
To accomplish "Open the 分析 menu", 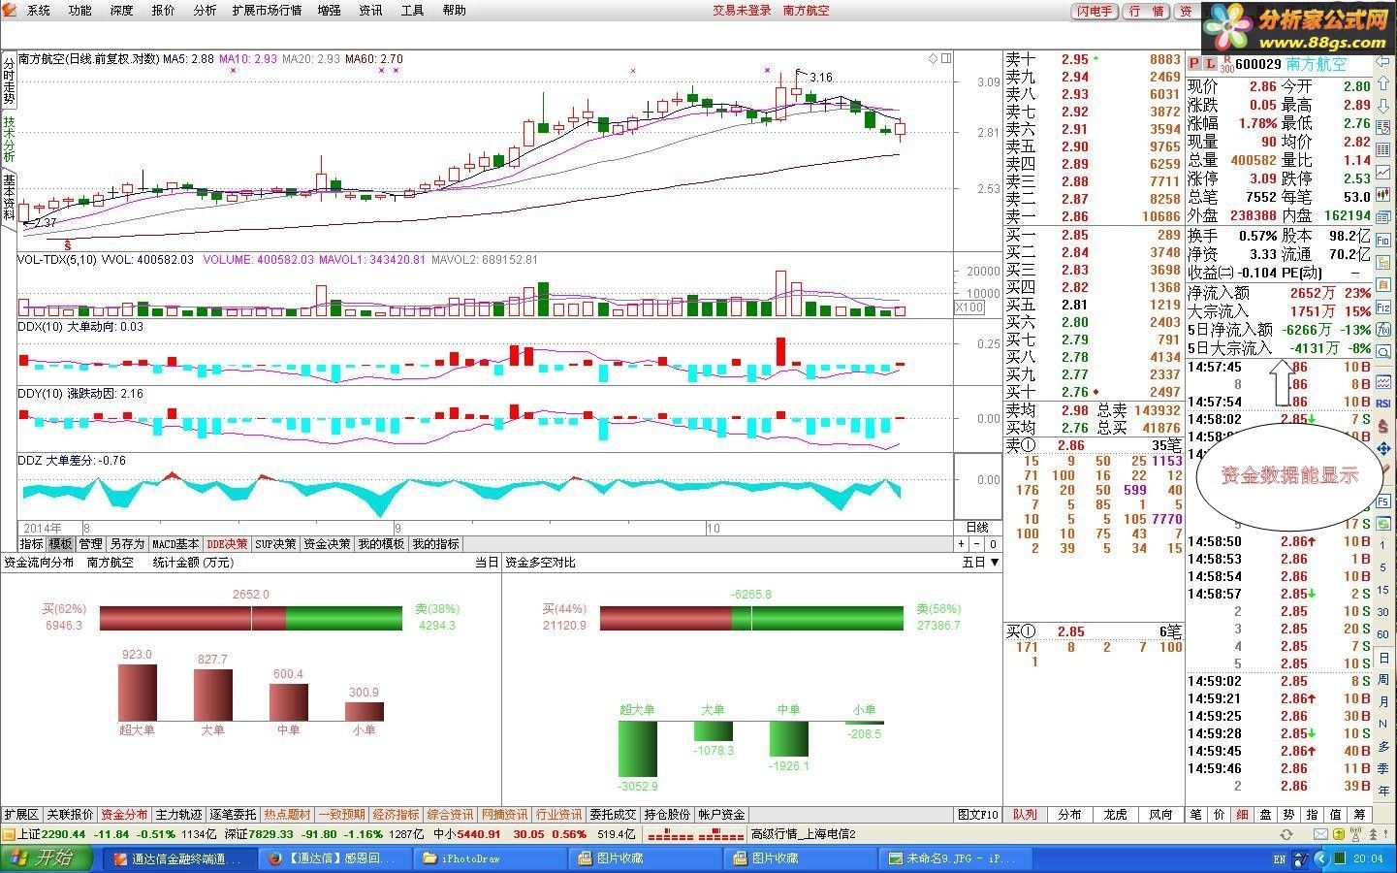I will click(205, 10).
